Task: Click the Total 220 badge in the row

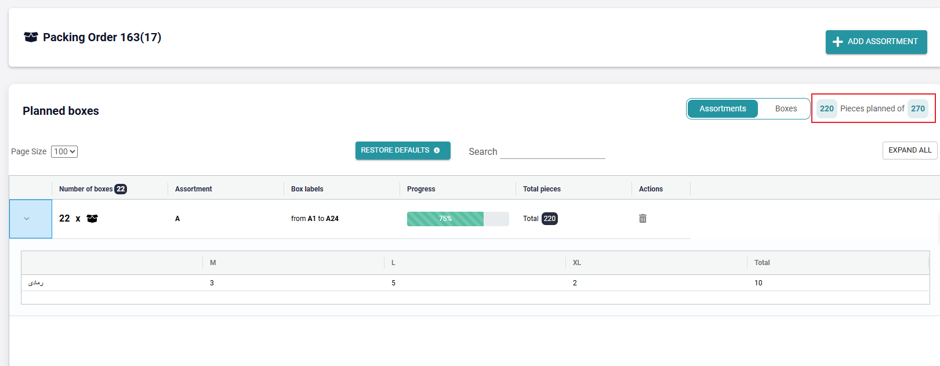Action: point(549,219)
